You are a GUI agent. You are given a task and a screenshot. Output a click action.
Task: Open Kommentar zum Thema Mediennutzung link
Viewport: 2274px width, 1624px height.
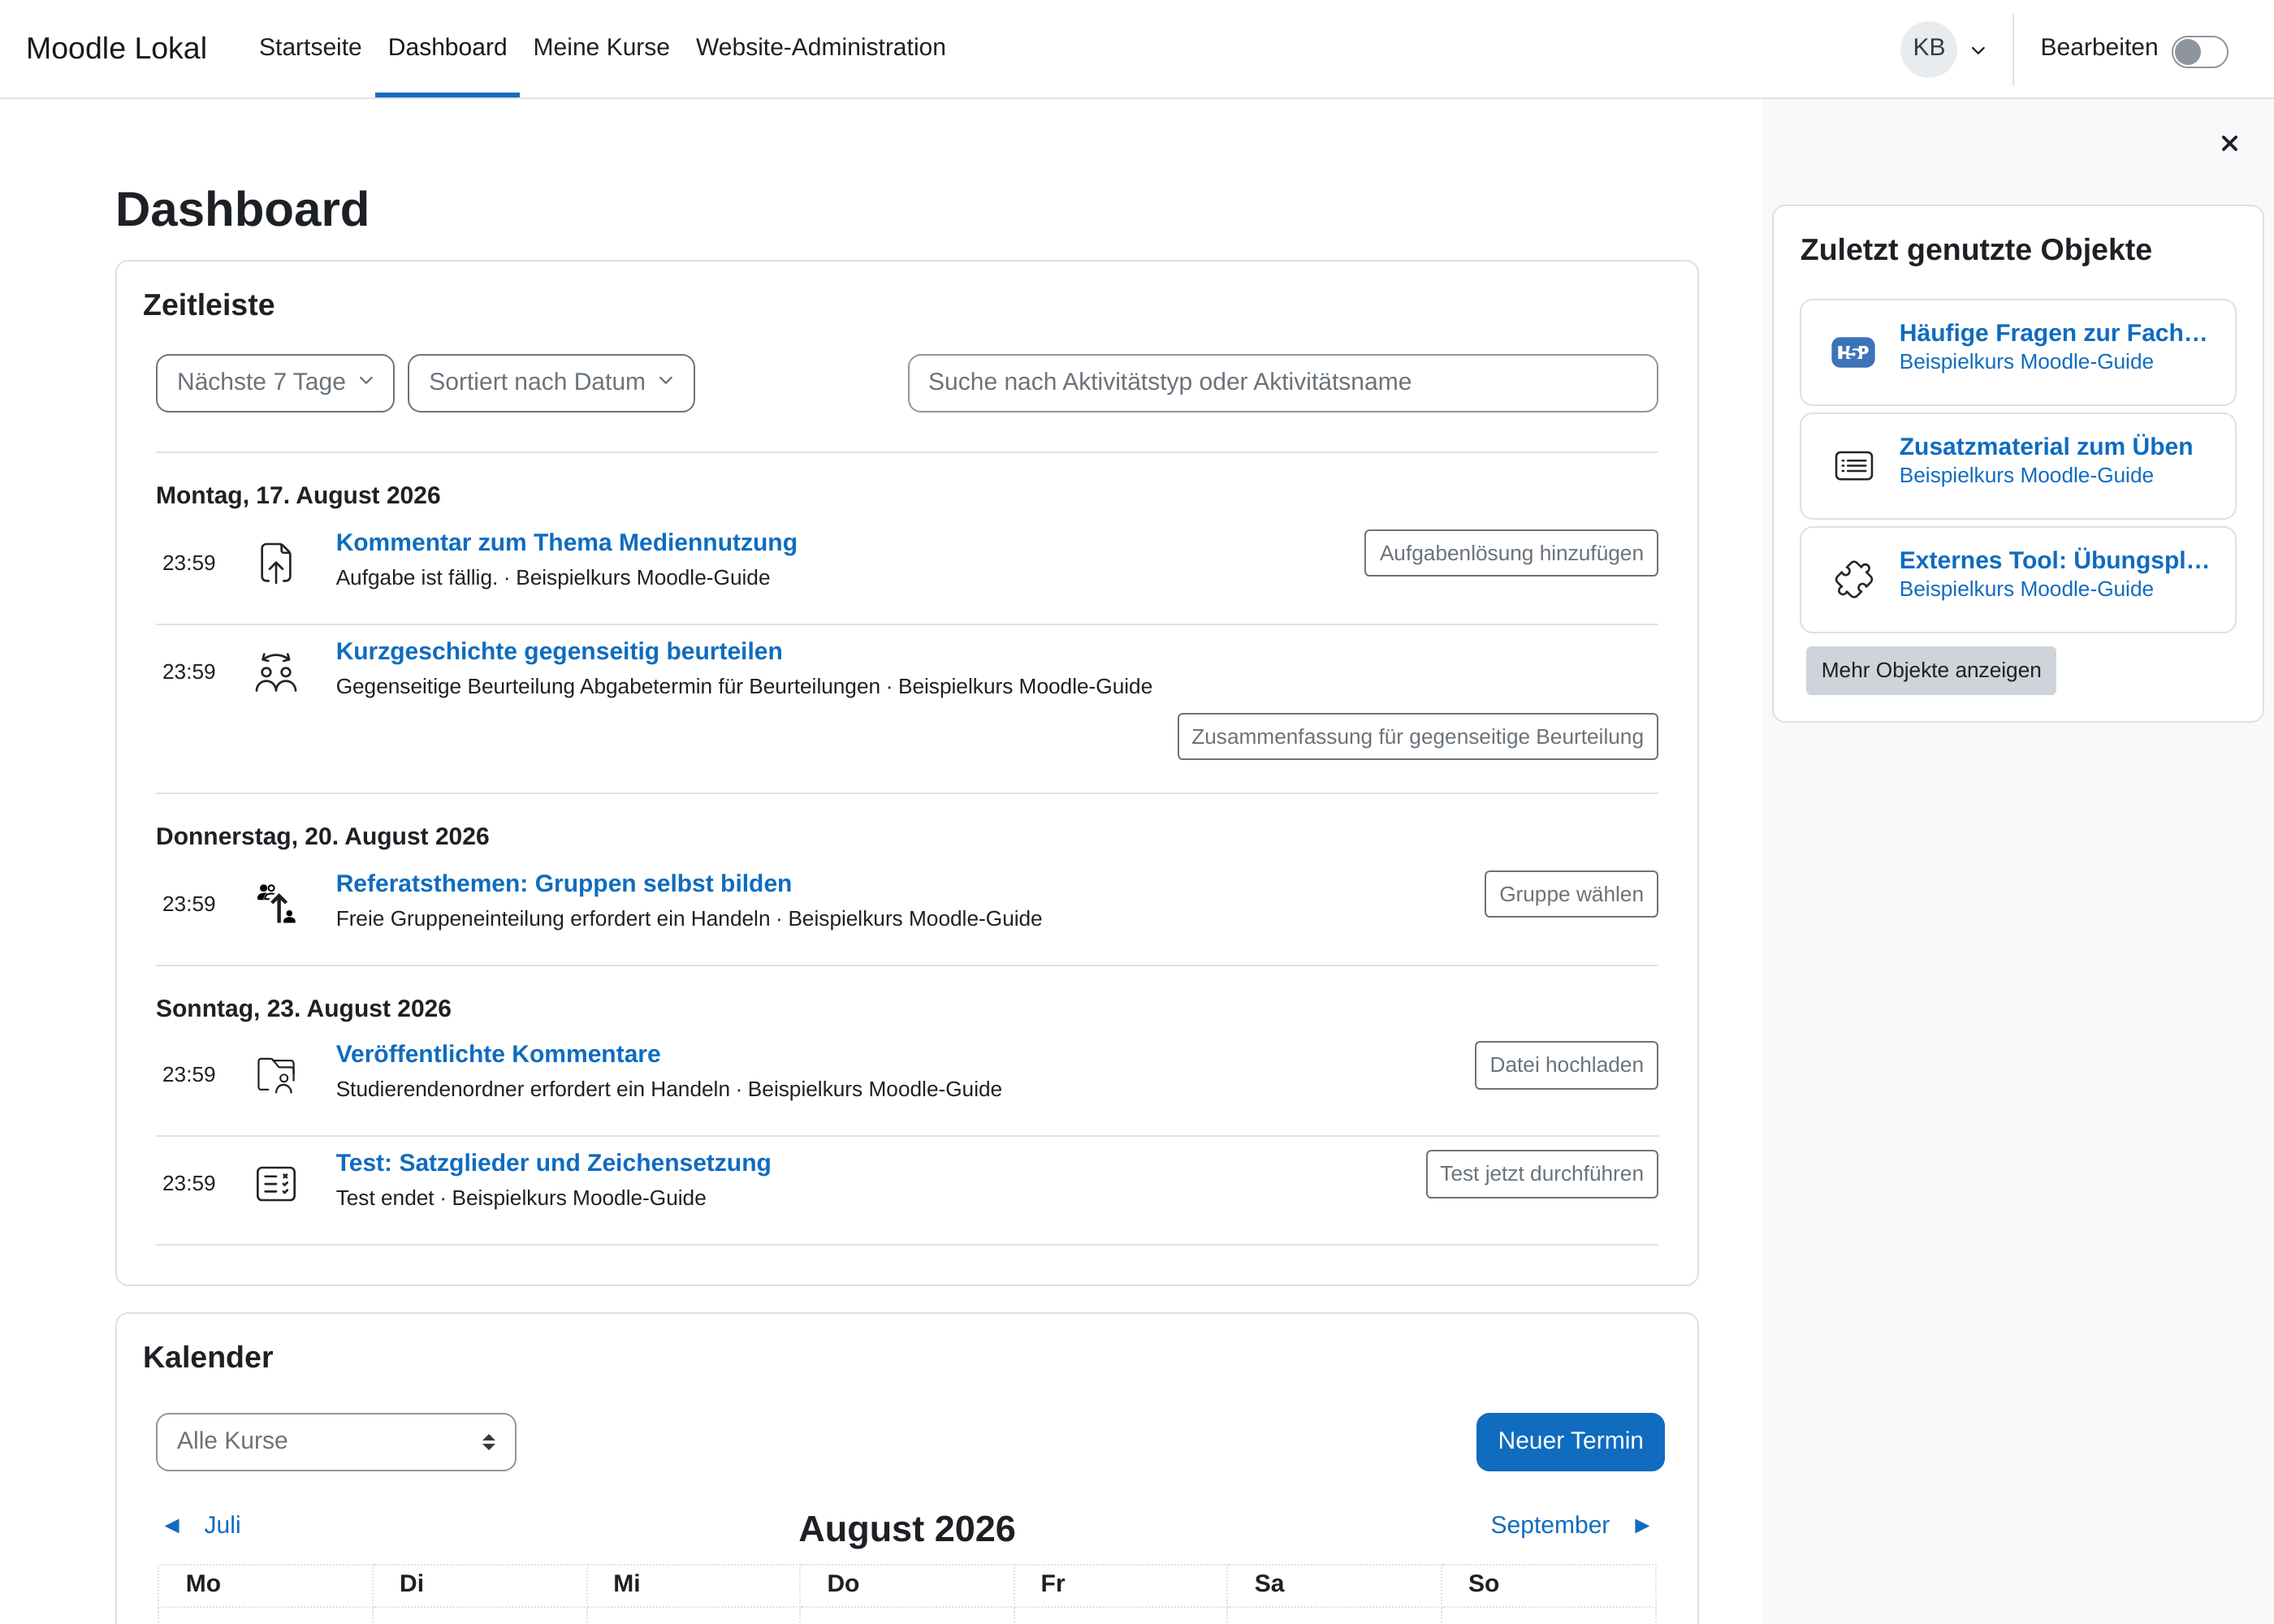[566, 542]
